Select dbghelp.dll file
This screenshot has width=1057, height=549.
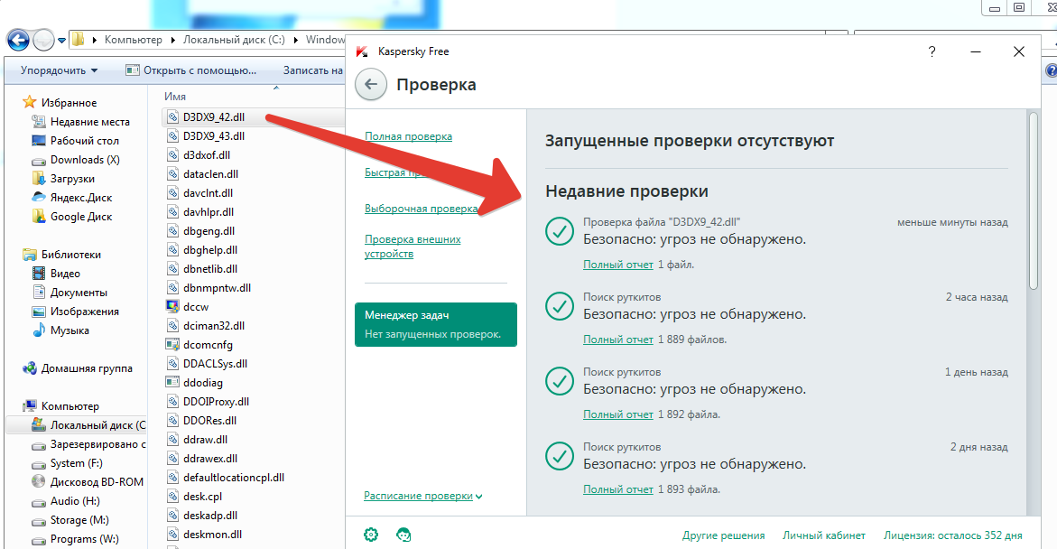[209, 249]
